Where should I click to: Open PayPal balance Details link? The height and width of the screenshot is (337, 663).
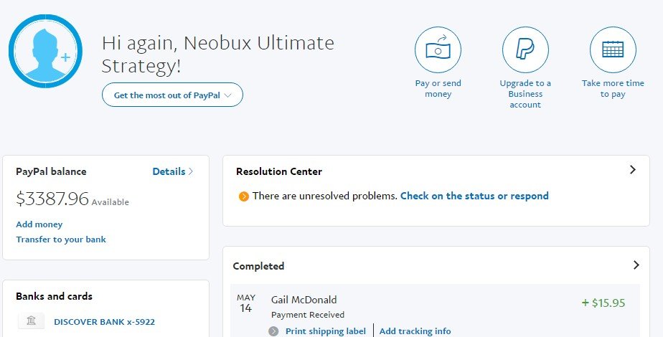tap(173, 171)
